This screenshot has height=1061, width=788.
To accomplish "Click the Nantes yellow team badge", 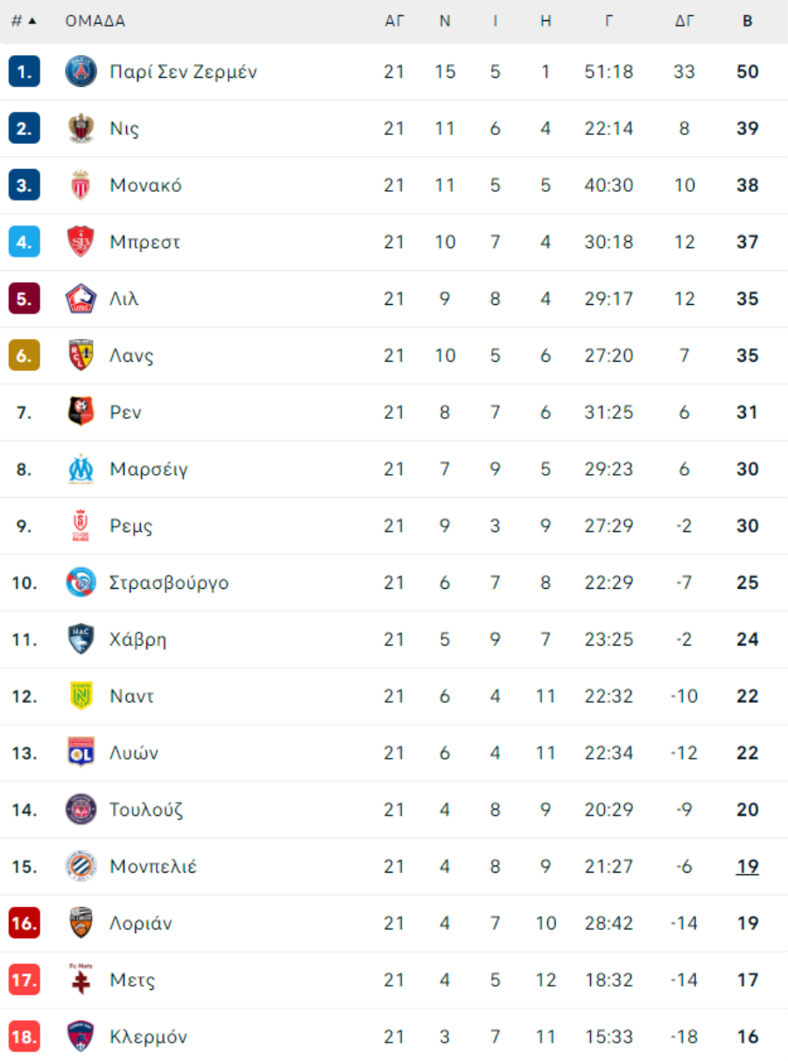I will pos(81,697).
